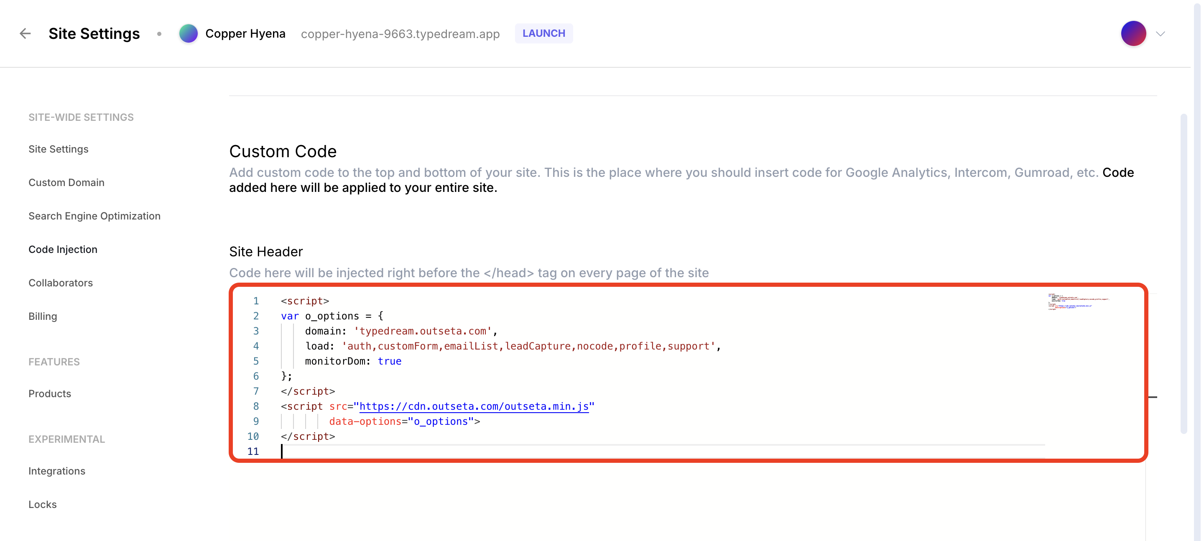This screenshot has width=1204, height=541.
Task: Navigate to Products feature
Action: [50, 394]
